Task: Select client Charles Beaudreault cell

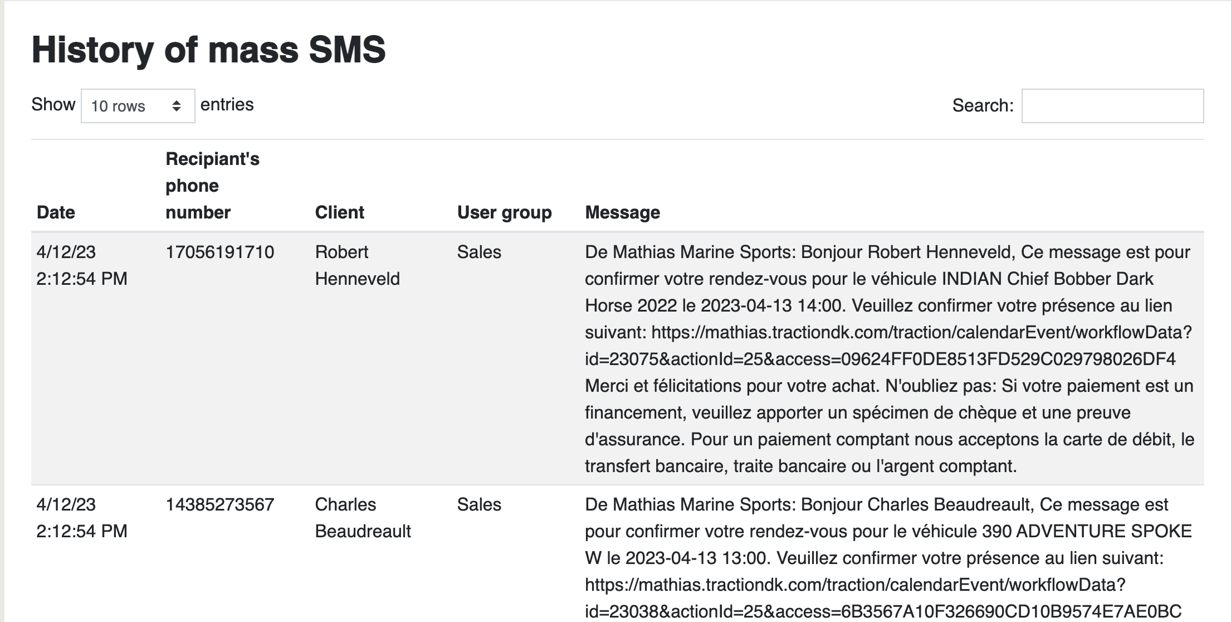Action: point(363,518)
